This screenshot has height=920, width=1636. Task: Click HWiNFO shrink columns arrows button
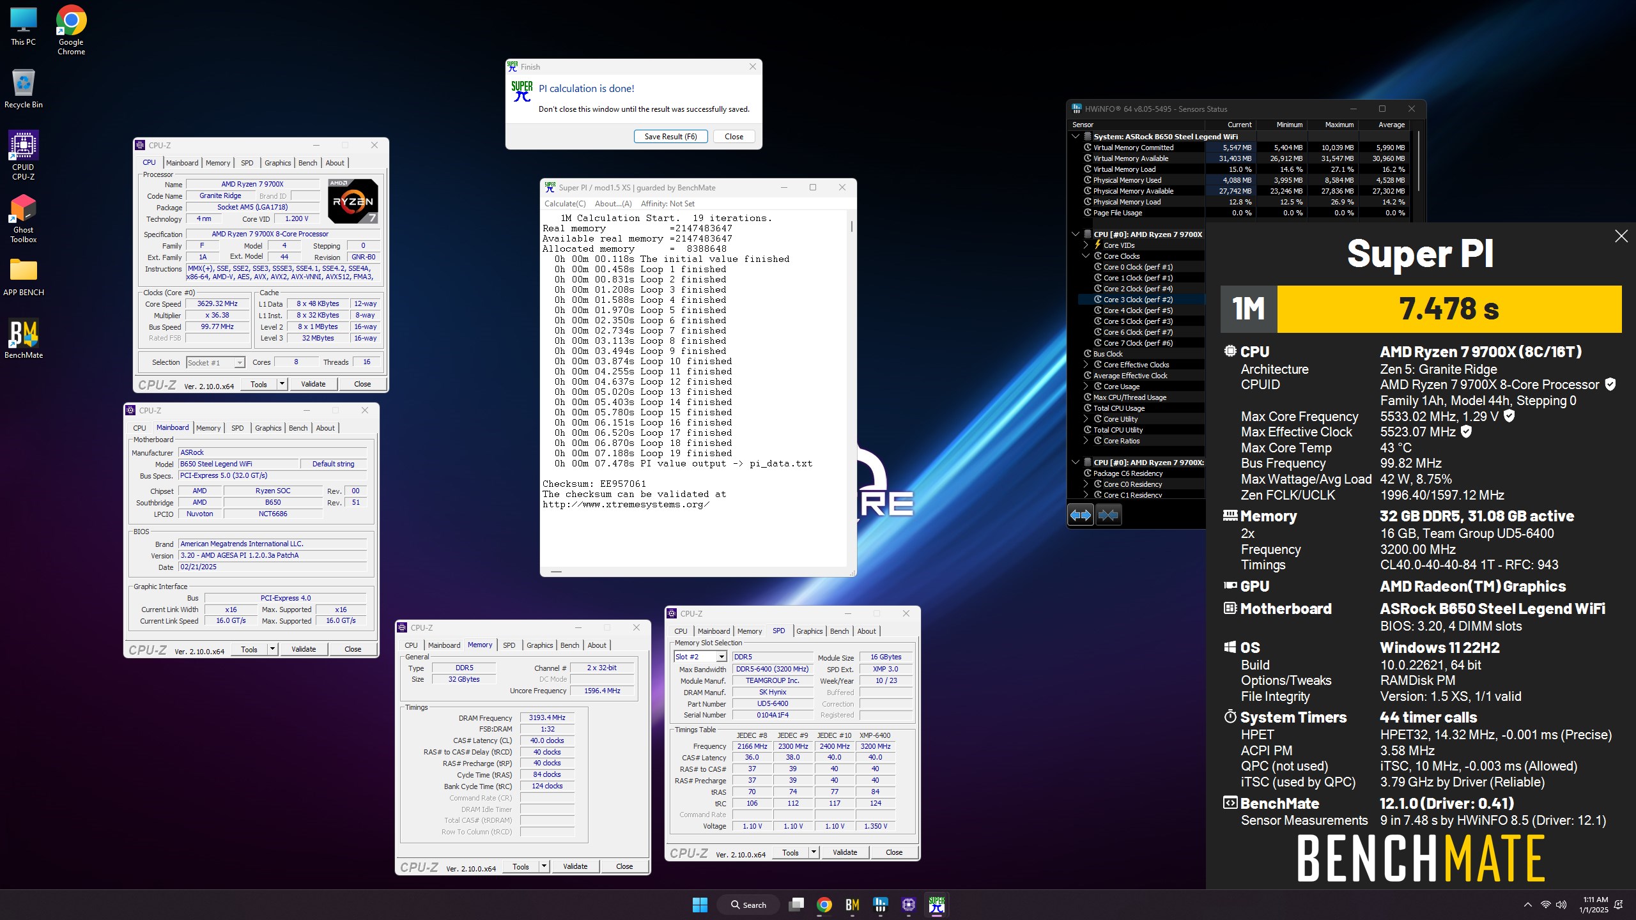click(1109, 515)
